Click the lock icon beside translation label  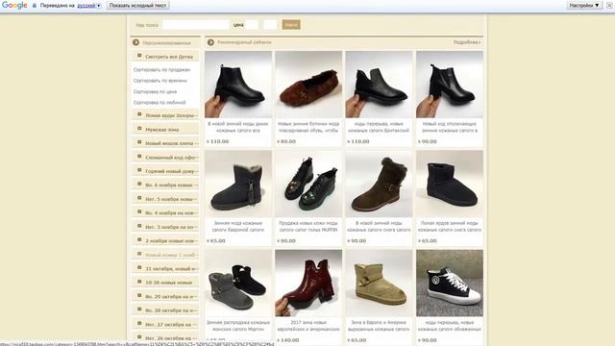click(35, 6)
